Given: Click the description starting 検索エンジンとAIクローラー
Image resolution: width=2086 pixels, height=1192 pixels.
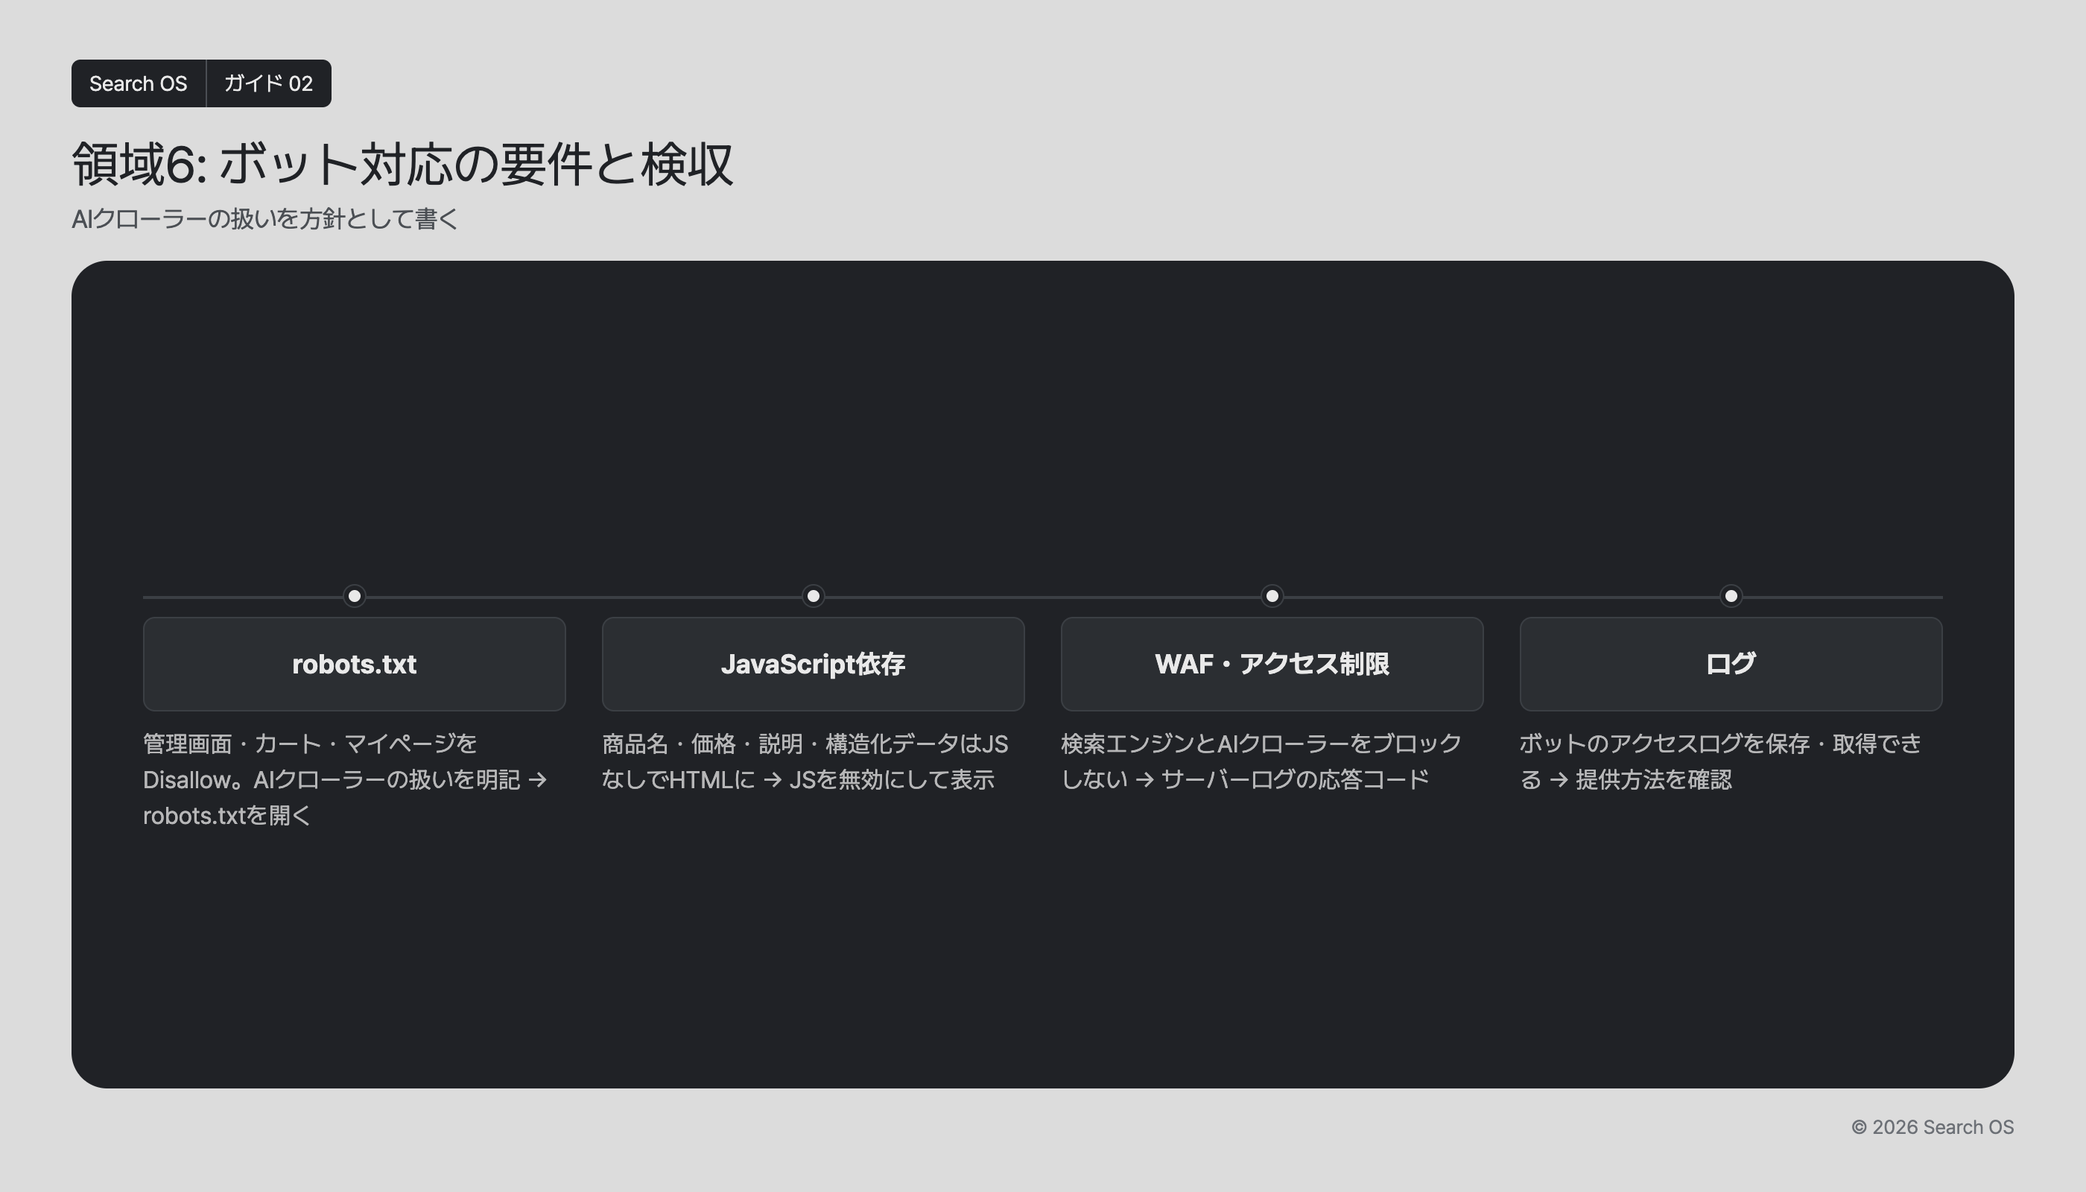Looking at the screenshot, I should coord(1261,761).
